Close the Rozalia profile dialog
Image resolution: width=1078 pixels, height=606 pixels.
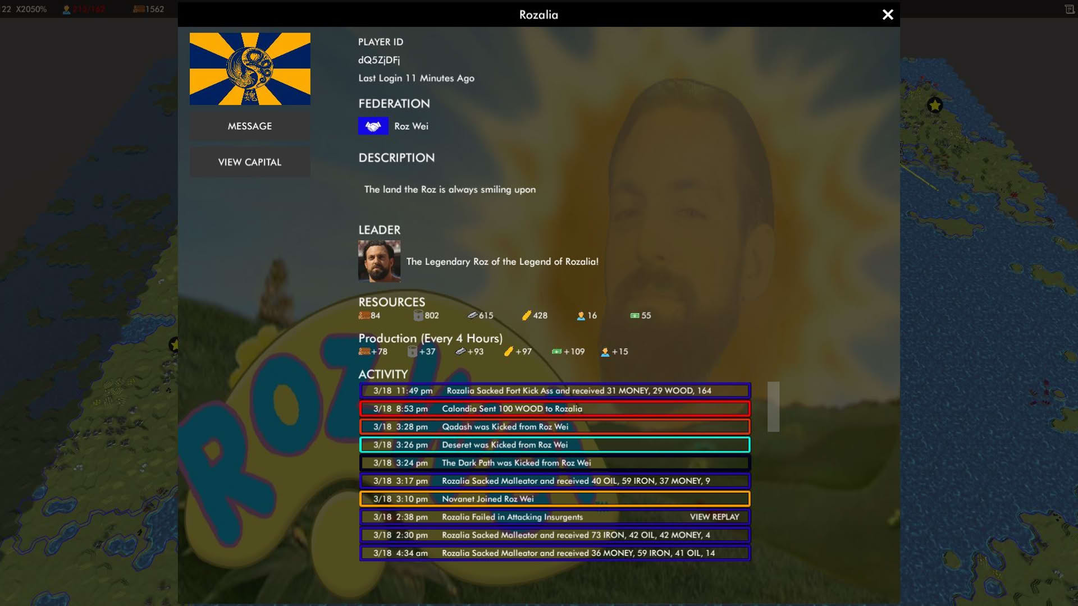point(888,15)
